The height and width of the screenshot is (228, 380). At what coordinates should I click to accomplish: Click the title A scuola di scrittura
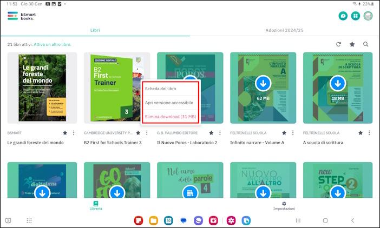coord(323,143)
